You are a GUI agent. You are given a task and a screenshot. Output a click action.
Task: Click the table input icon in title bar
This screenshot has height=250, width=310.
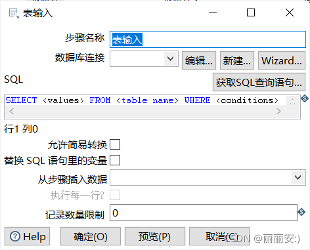[x=14, y=13]
